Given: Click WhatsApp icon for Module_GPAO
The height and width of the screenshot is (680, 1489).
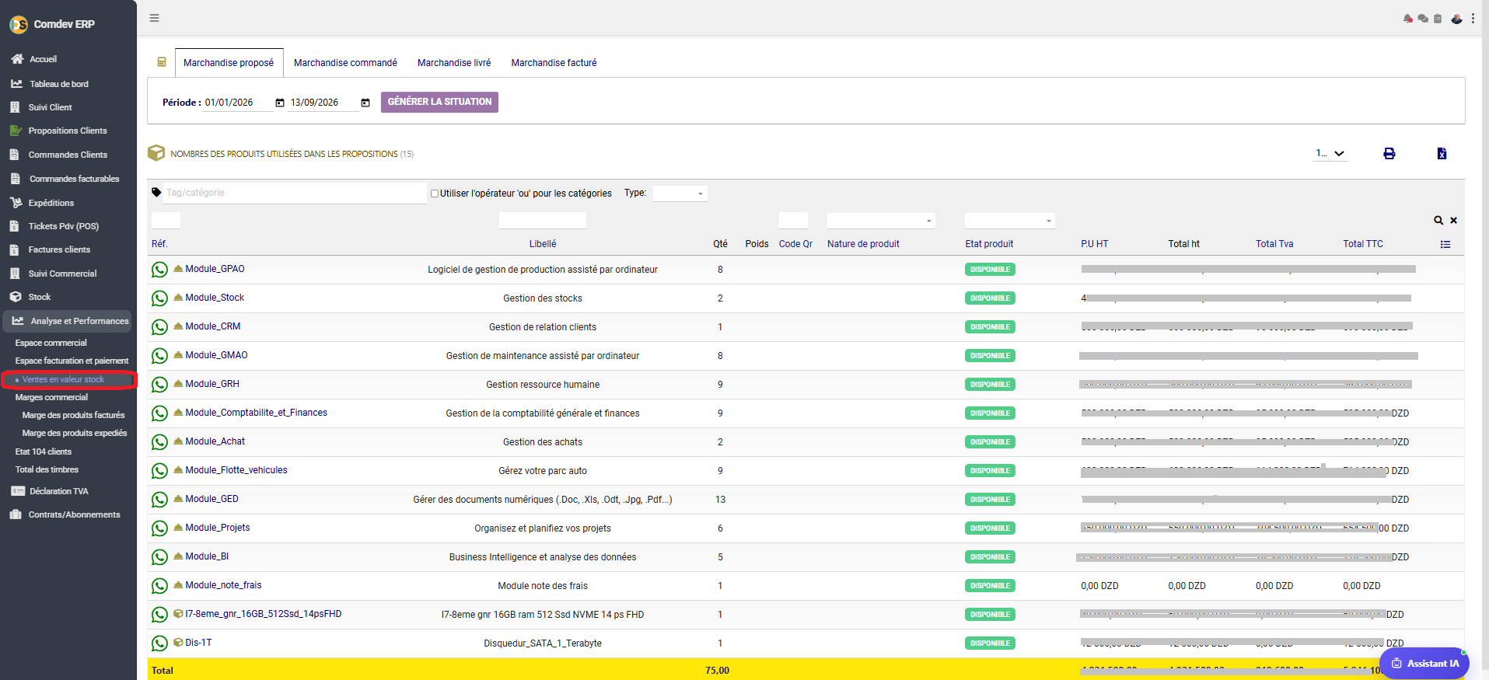Looking at the screenshot, I should (159, 270).
